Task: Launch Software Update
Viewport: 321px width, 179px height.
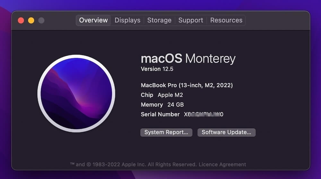Action: coord(226,132)
